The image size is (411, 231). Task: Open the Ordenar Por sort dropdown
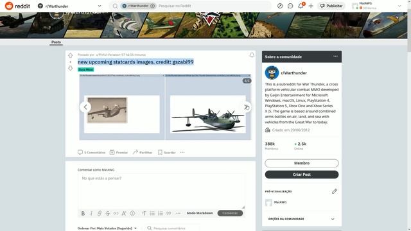pos(107,228)
